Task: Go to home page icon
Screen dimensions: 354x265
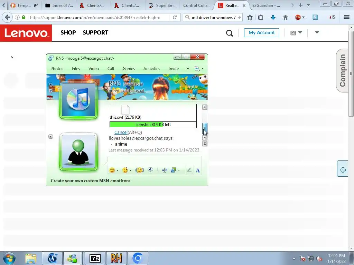Action: click(285, 17)
